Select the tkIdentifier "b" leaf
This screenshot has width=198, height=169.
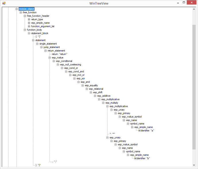[142, 158]
